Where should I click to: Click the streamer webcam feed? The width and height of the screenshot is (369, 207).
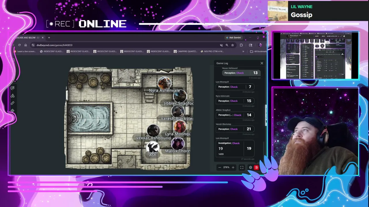pyautogui.click(x=316, y=132)
